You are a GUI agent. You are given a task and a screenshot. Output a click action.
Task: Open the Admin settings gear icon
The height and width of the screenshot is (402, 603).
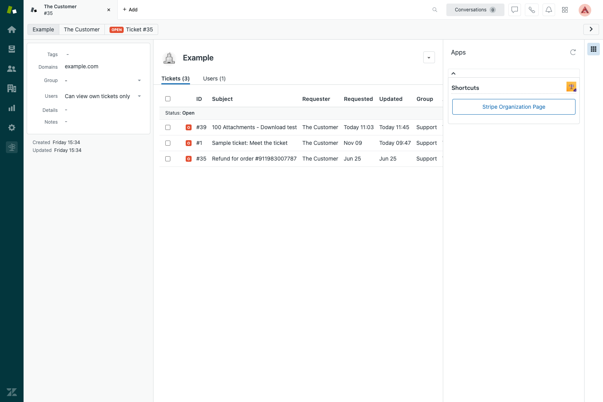pos(12,128)
